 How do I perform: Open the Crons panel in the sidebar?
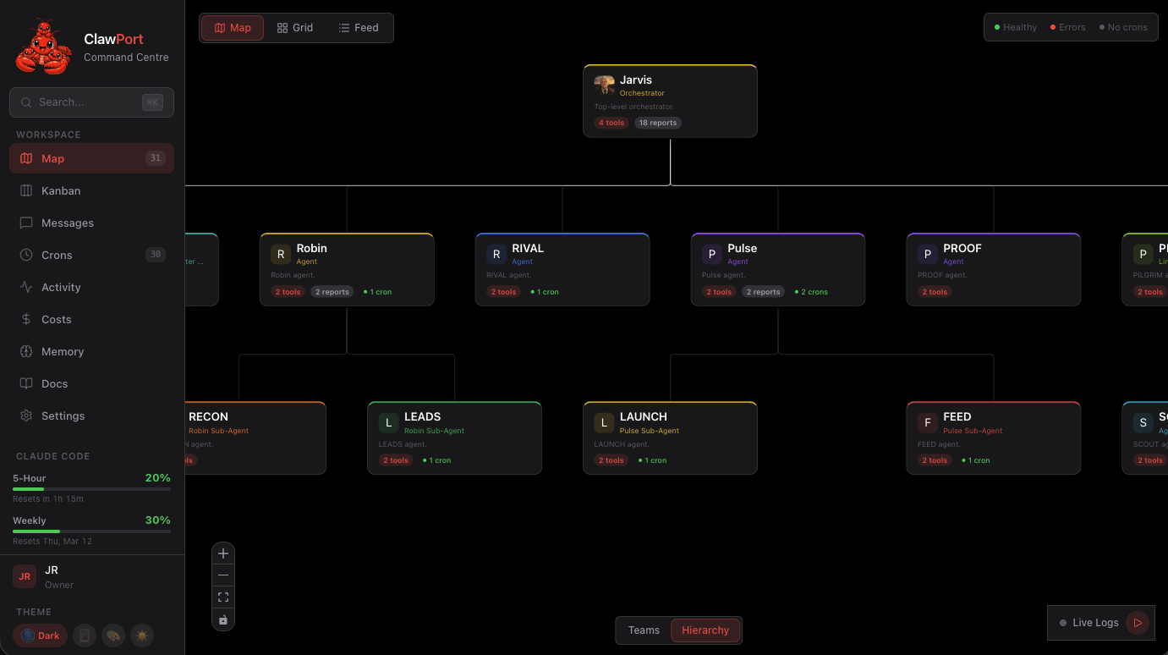(x=56, y=255)
